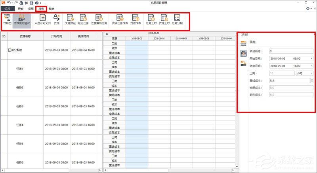This screenshot has width=317, height=173.
Task: Select the 任务5 row
Action: tap(52, 144)
